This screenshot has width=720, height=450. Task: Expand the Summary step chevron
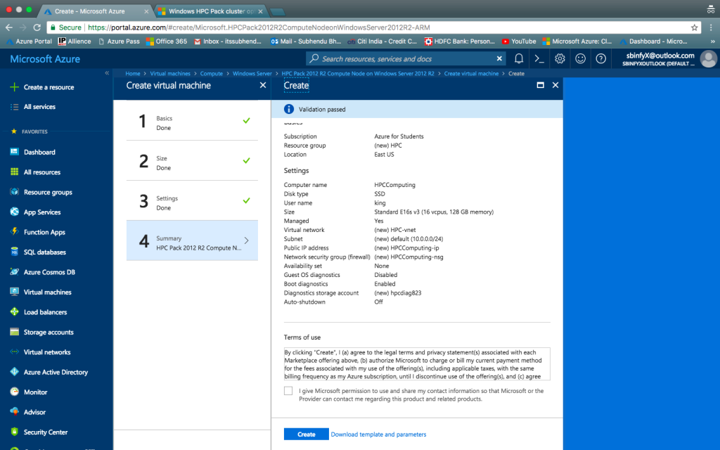247,240
